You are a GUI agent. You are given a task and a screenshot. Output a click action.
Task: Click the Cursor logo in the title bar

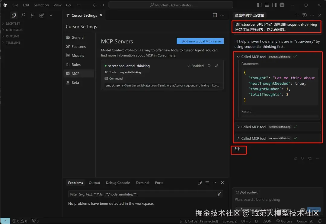(5, 5)
